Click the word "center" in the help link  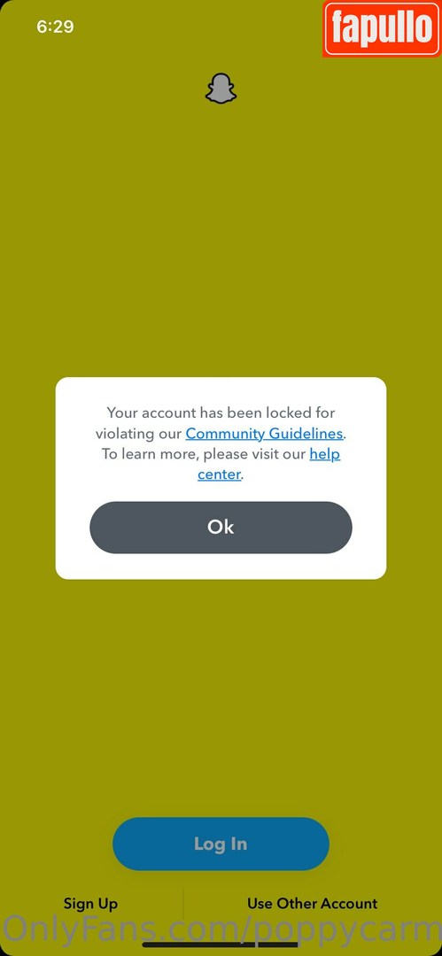pos(219,474)
